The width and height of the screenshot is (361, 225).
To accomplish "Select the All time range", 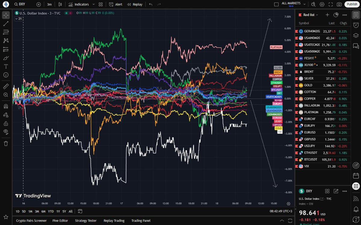I will 70,211.
